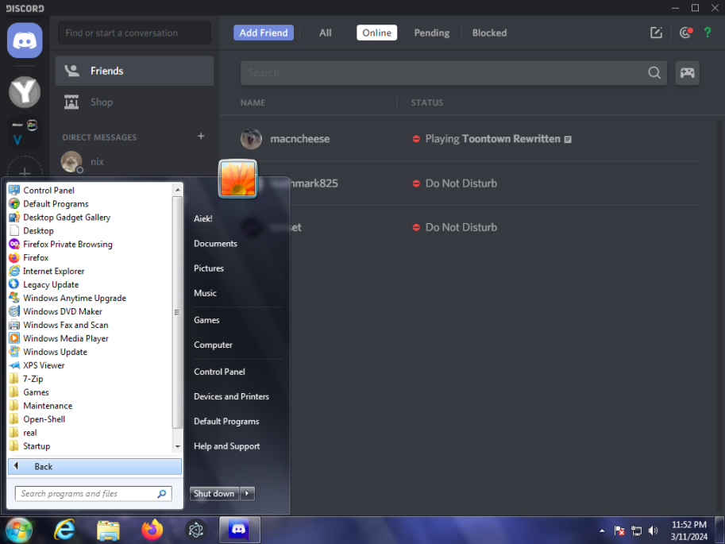The height and width of the screenshot is (544, 725).
Task: Open Documents from the Start menu
Action: tap(215, 243)
